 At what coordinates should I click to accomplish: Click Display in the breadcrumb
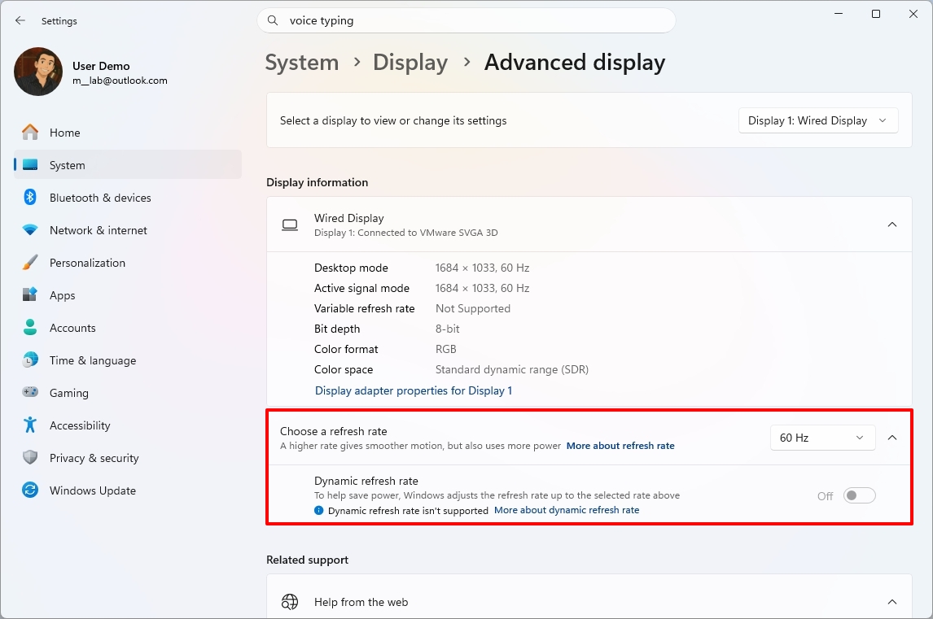pos(410,63)
